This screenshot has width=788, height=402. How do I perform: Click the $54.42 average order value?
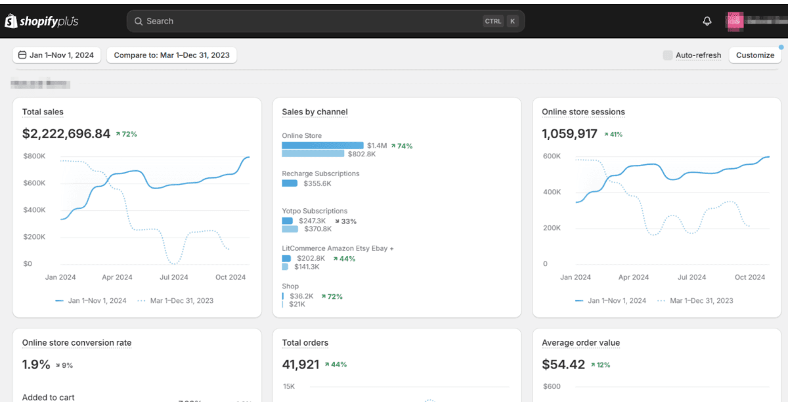563,365
